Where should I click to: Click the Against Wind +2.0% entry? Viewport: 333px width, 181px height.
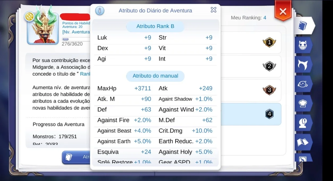point(186,110)
